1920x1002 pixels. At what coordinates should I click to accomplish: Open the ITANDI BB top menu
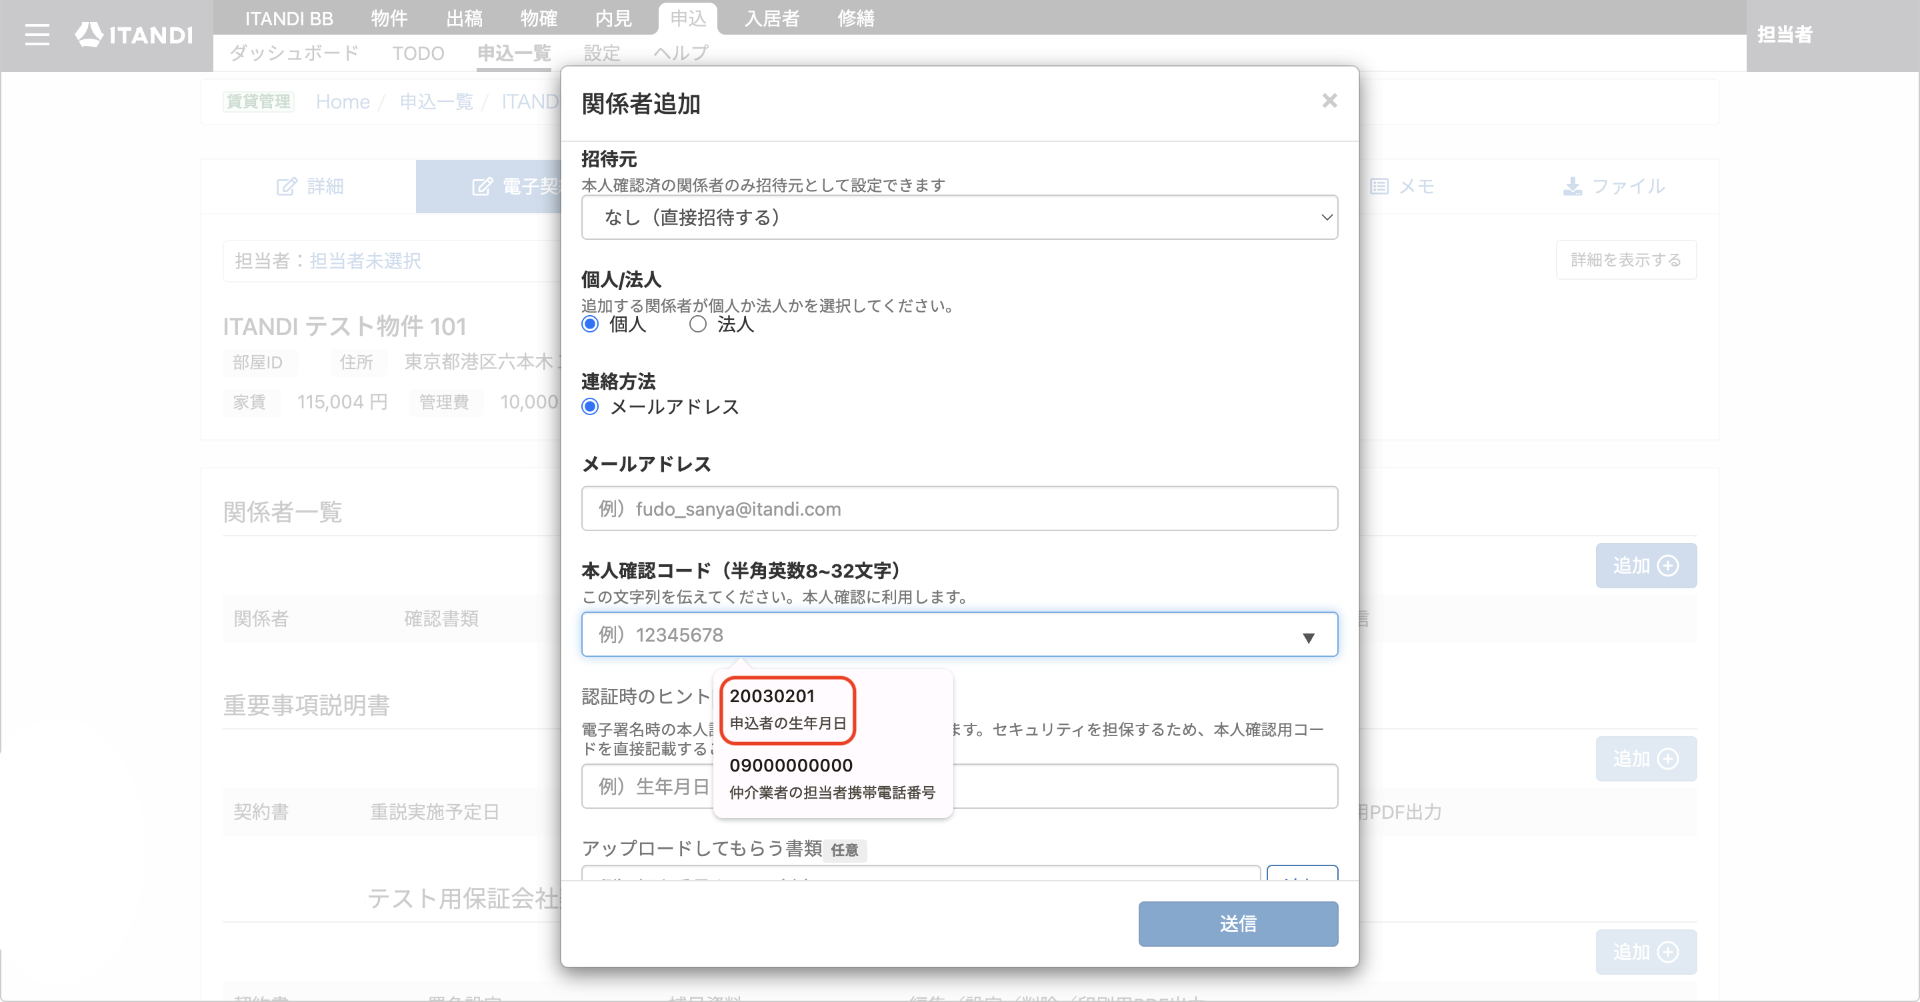289,18
